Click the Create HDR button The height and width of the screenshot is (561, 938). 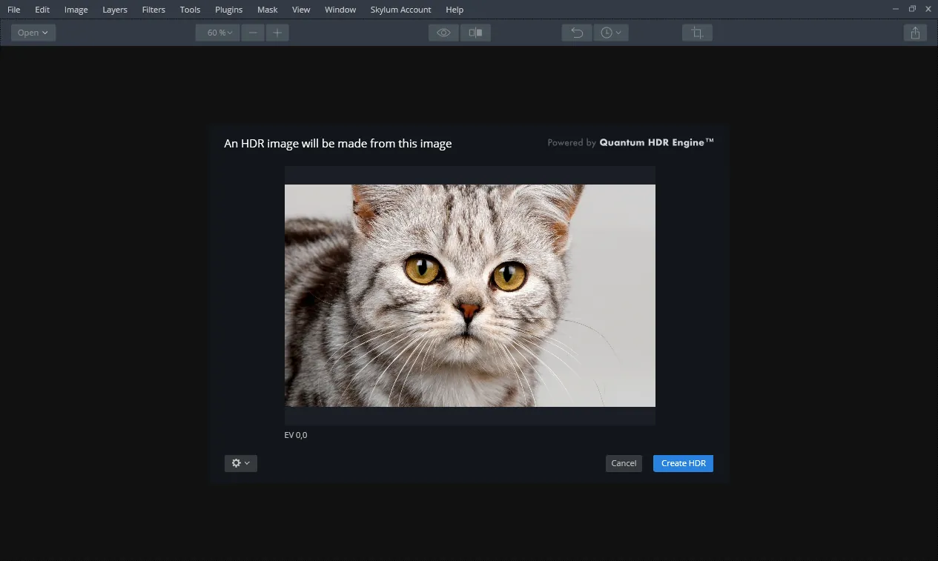(x=683, y=463)
